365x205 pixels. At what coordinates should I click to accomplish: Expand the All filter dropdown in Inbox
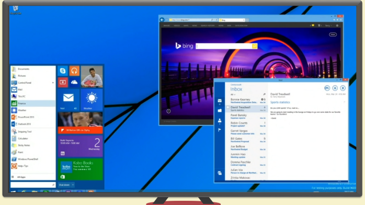pos(233,95)
